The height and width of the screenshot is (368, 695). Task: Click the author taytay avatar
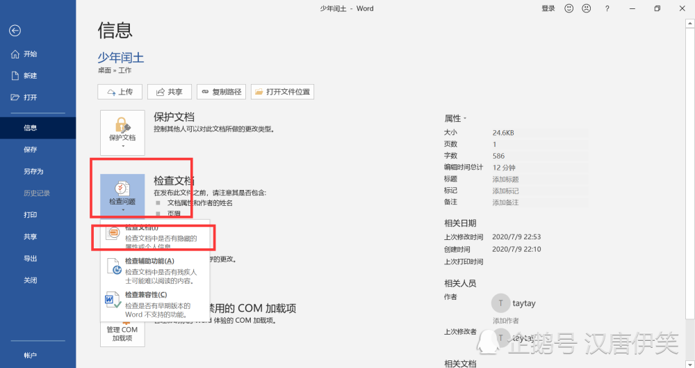click(500, 303)
